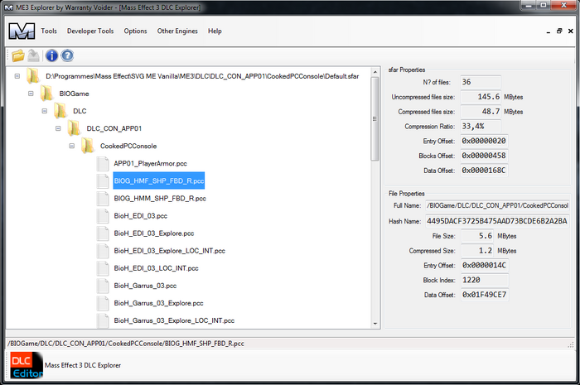Click the status bar file path text
The image size is (580, 385).
pos(125,344)
